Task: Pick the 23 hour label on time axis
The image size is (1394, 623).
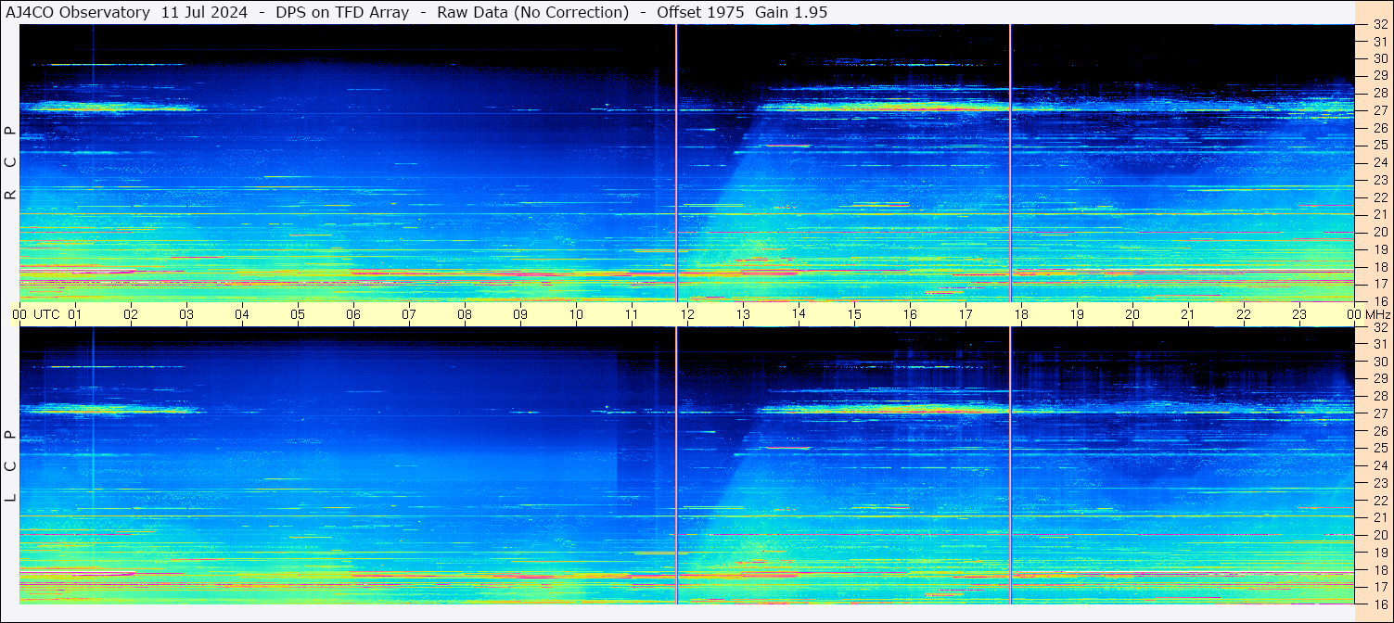Action: click(x=1298, y=314)
